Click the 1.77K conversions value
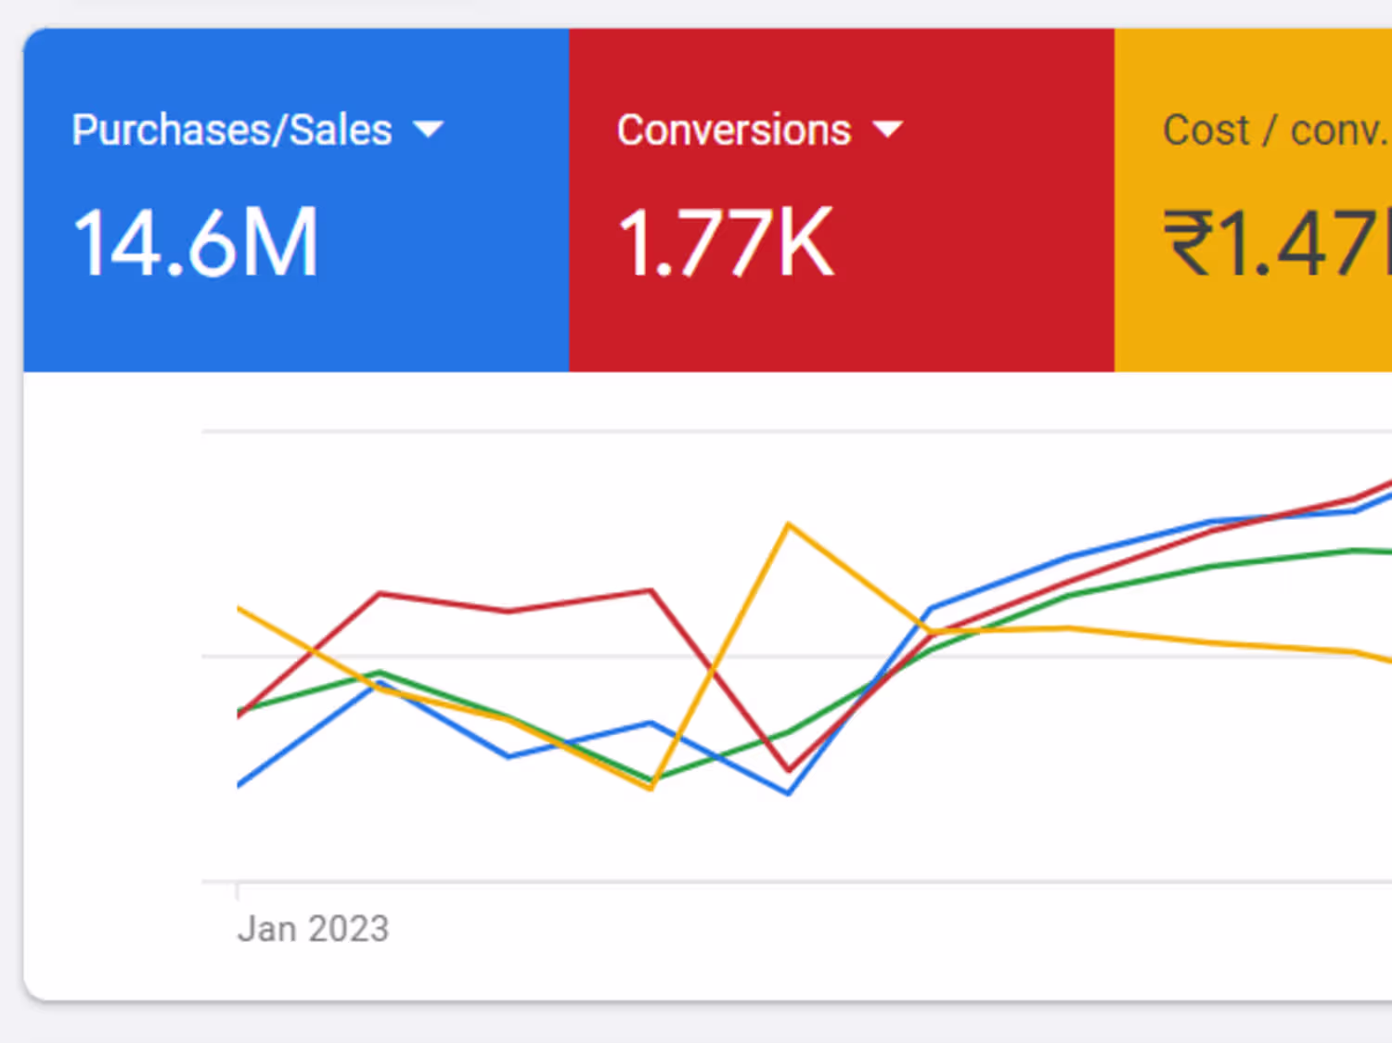 726,243
